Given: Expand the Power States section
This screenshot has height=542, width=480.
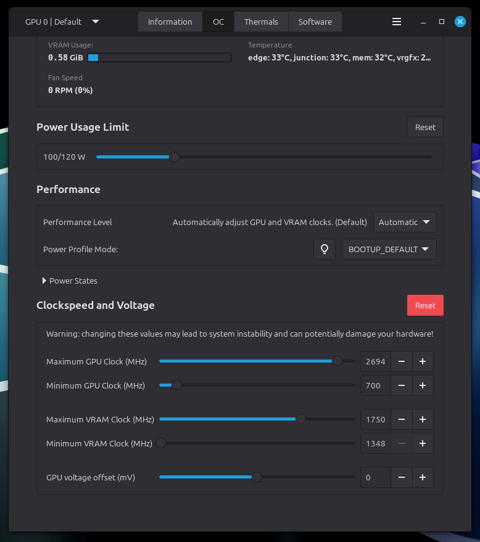Looking at the screenshot, I should (70, 281).
